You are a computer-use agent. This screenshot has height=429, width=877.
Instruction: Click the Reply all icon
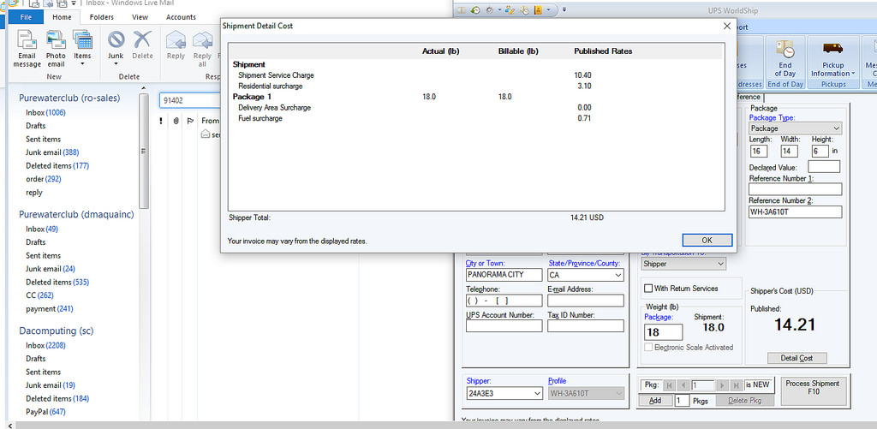click(202, 39)
